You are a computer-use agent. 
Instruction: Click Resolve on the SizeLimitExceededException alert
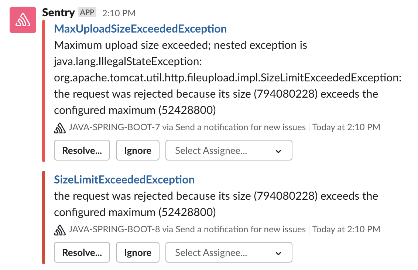click(x=82, y=252)
